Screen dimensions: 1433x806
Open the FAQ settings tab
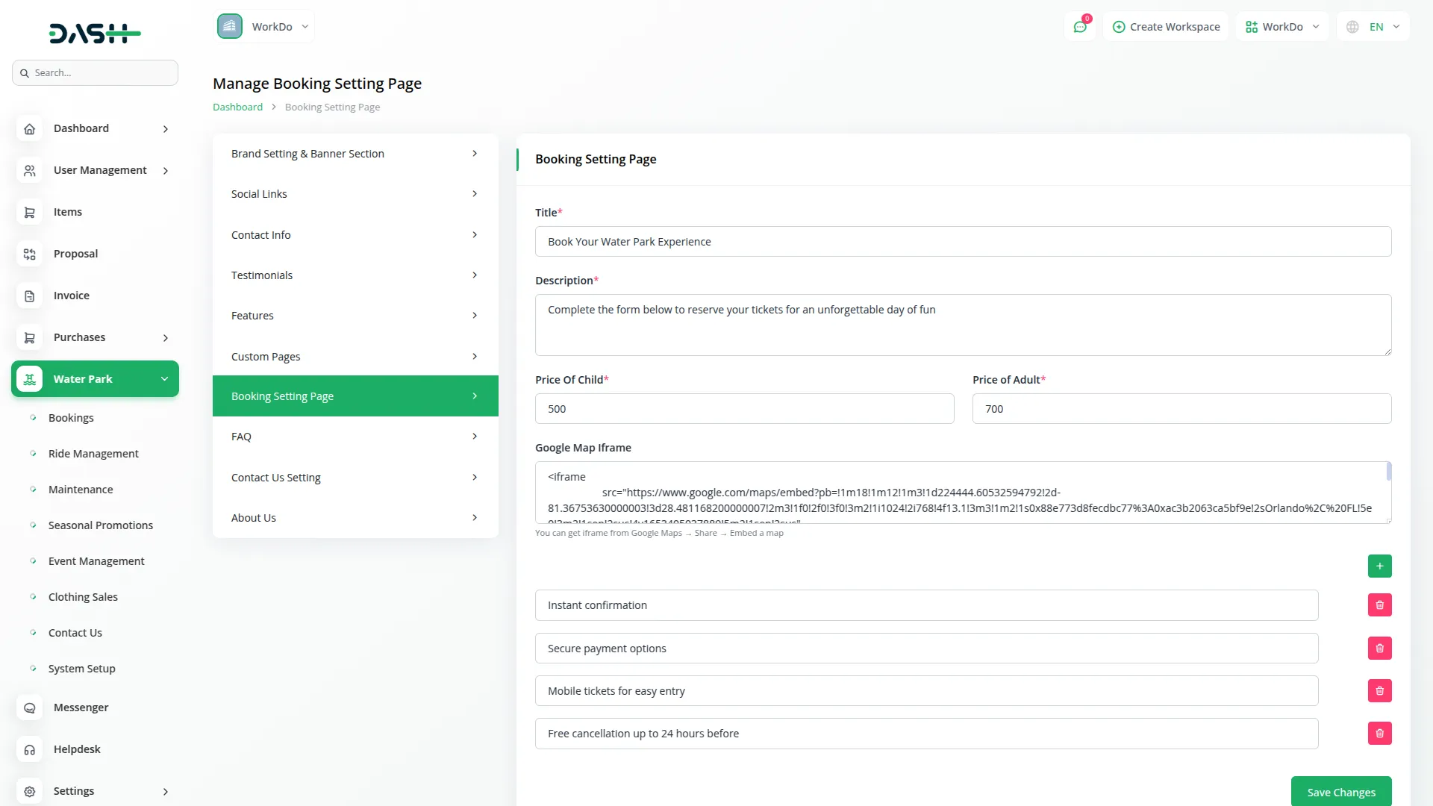[x=355, y=437]
